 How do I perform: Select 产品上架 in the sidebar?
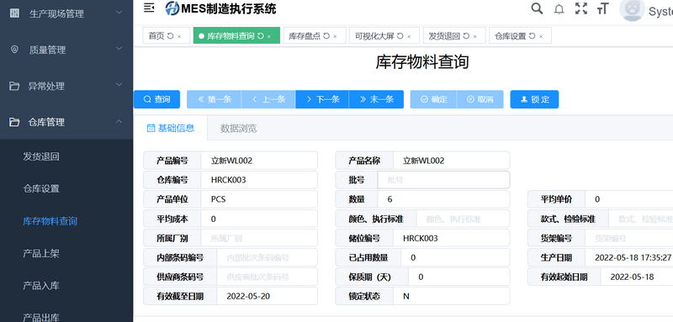(41, 253)
